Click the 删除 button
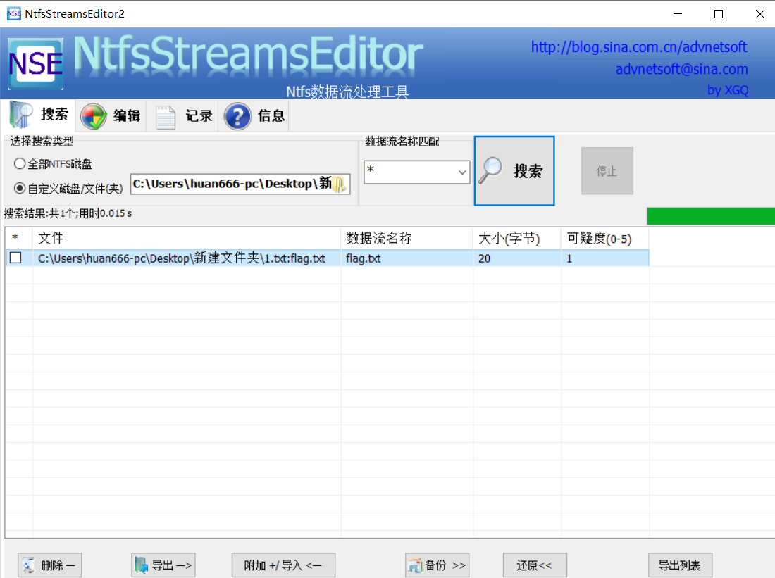The height and width of the screenshot is (578, 775). (49, 565)
